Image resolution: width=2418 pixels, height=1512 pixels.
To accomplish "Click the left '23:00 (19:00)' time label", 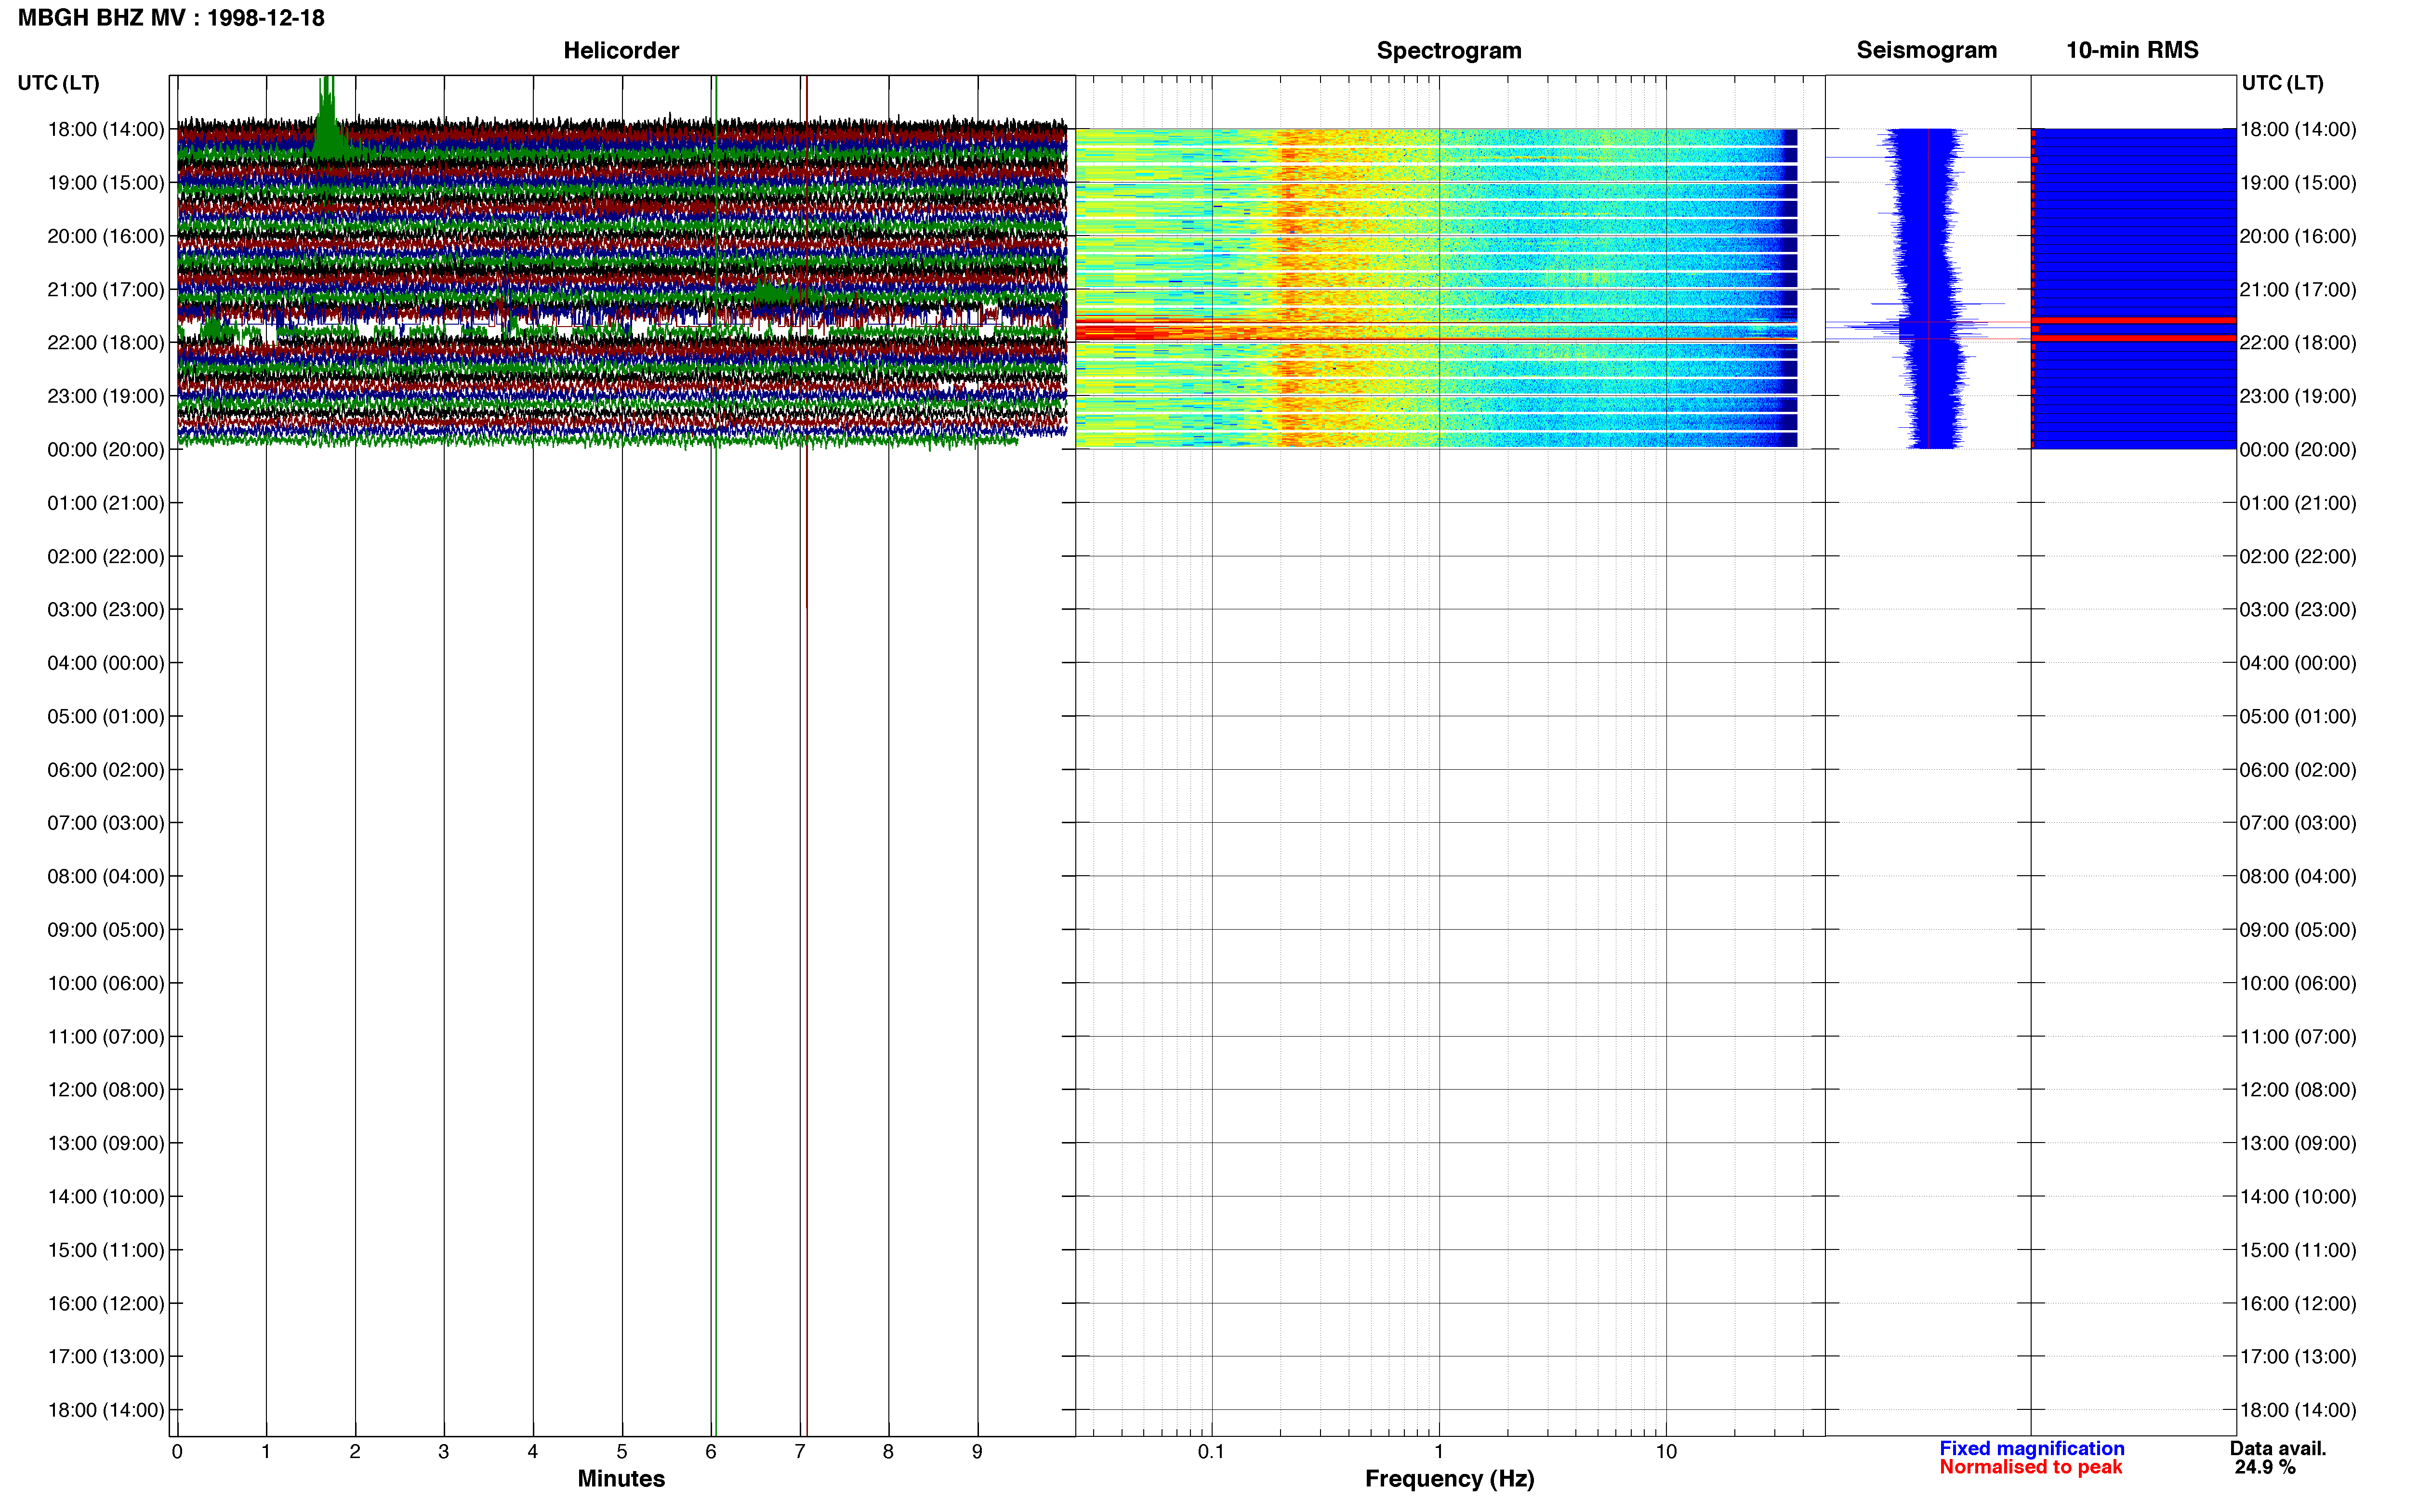I will [106, 396].
